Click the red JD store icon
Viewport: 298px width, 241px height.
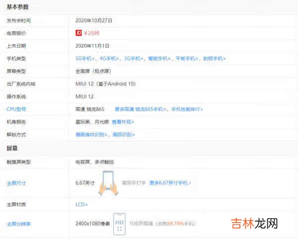click(x=78, y=33)
